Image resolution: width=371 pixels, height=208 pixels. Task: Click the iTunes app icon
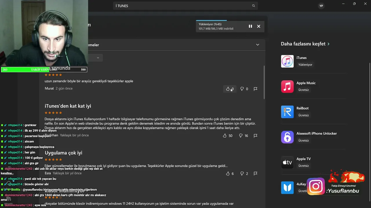coord(287,61)
